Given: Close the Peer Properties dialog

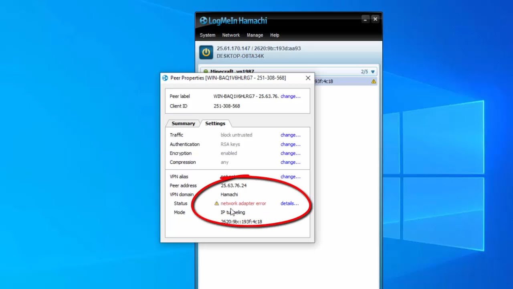Looking at the screenshot, I should pyautogui.click(x=308, y=78).
